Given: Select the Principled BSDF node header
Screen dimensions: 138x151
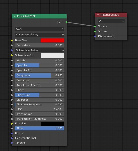Looking at the screenshot, I should pyautogui.click(x=39, y=16).
